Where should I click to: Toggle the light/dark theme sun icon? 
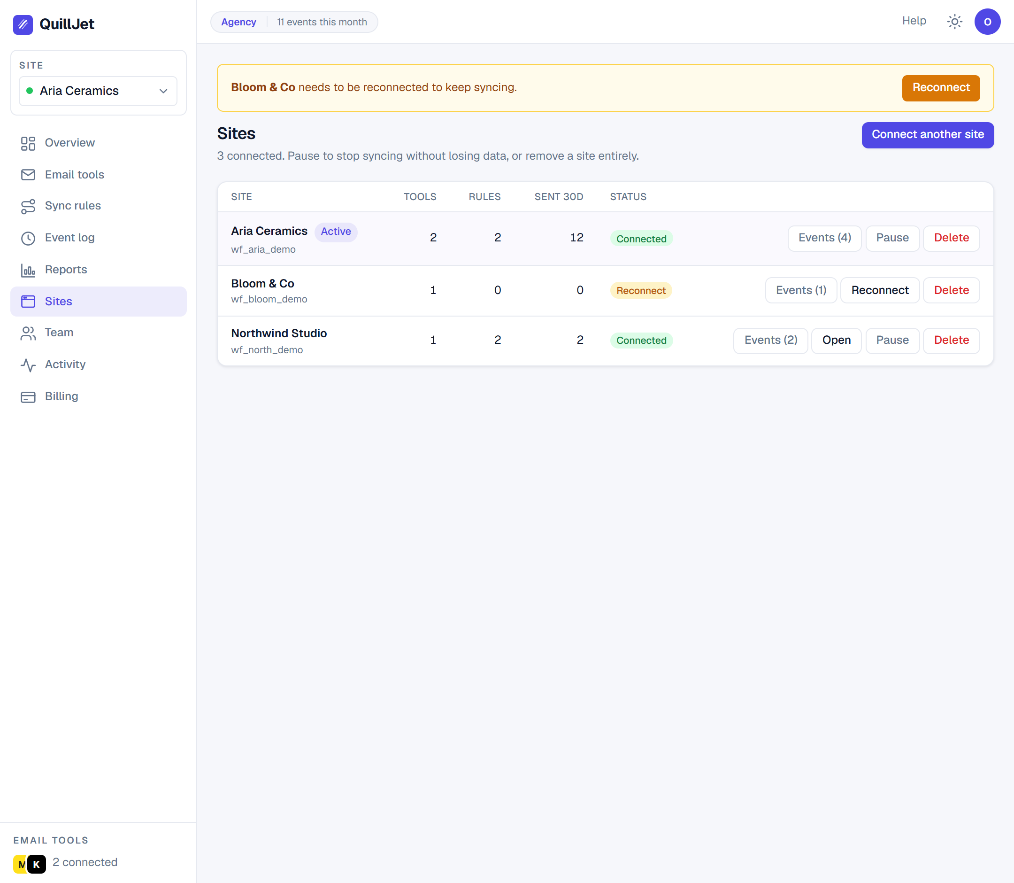[954, 22]
